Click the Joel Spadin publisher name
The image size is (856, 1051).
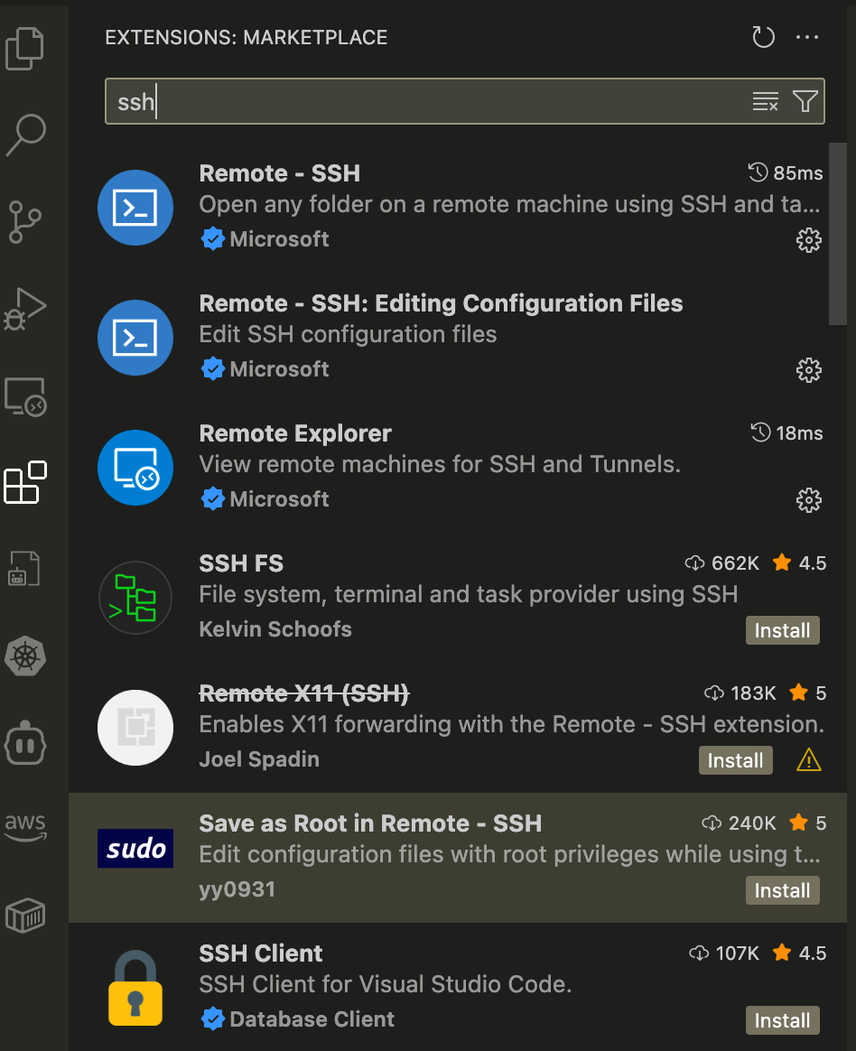259,759
